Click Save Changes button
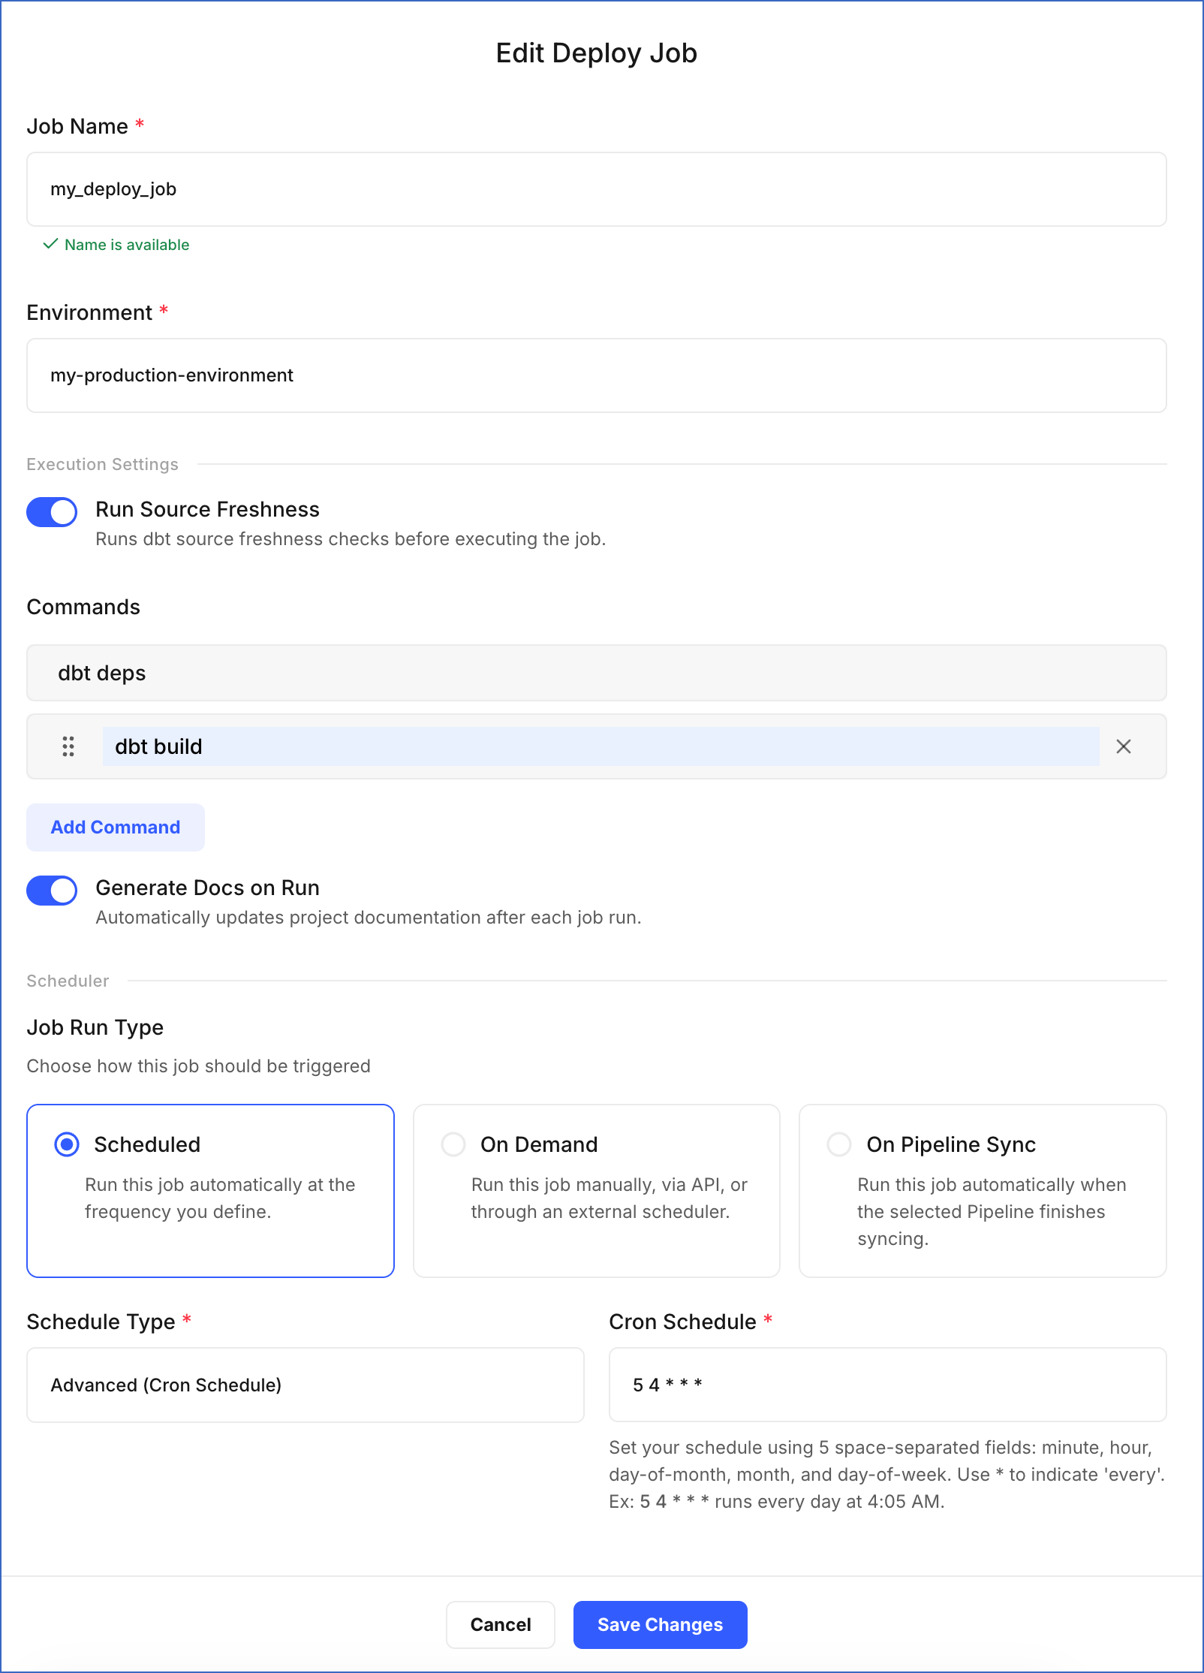Screen dimensions: 1204x1673 coord(661,1625)
